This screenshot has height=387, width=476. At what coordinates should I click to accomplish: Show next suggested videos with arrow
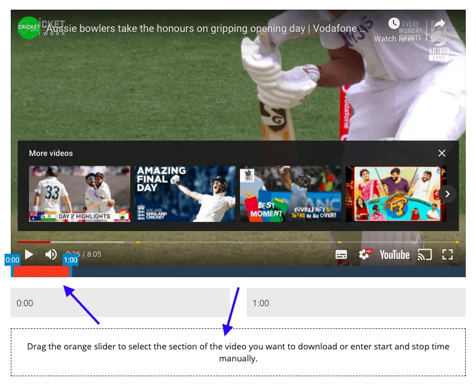447,194
